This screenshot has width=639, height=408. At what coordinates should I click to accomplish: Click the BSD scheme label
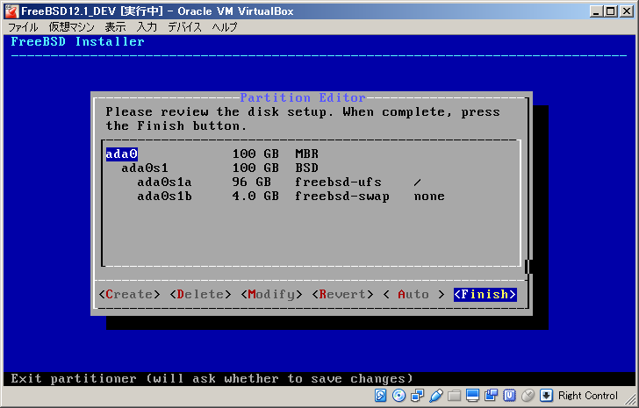click(307, 168)
